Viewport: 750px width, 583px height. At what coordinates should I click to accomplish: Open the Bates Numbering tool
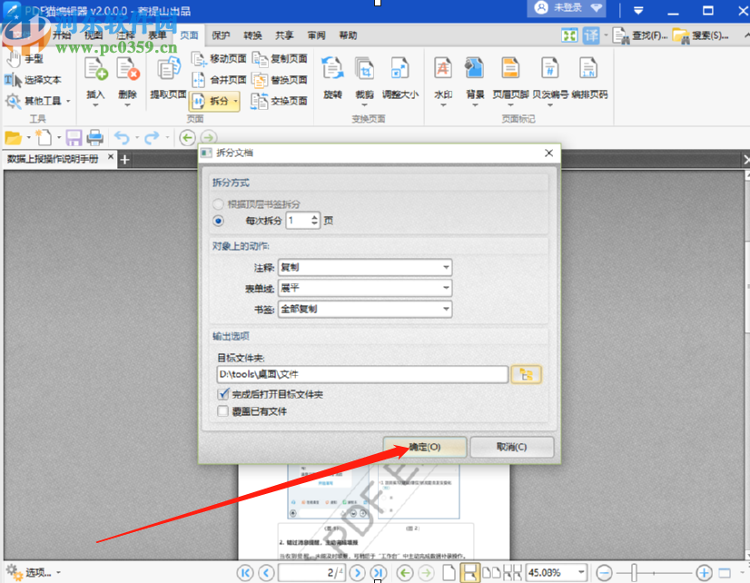(x=550, y=78)
